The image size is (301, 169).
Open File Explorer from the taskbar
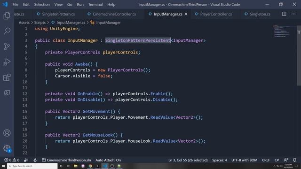click(76, 166)
